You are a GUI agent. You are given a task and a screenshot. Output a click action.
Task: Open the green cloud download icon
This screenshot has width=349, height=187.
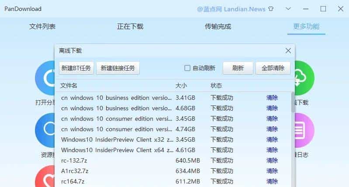pyautogui.click(x=305, y=78)
